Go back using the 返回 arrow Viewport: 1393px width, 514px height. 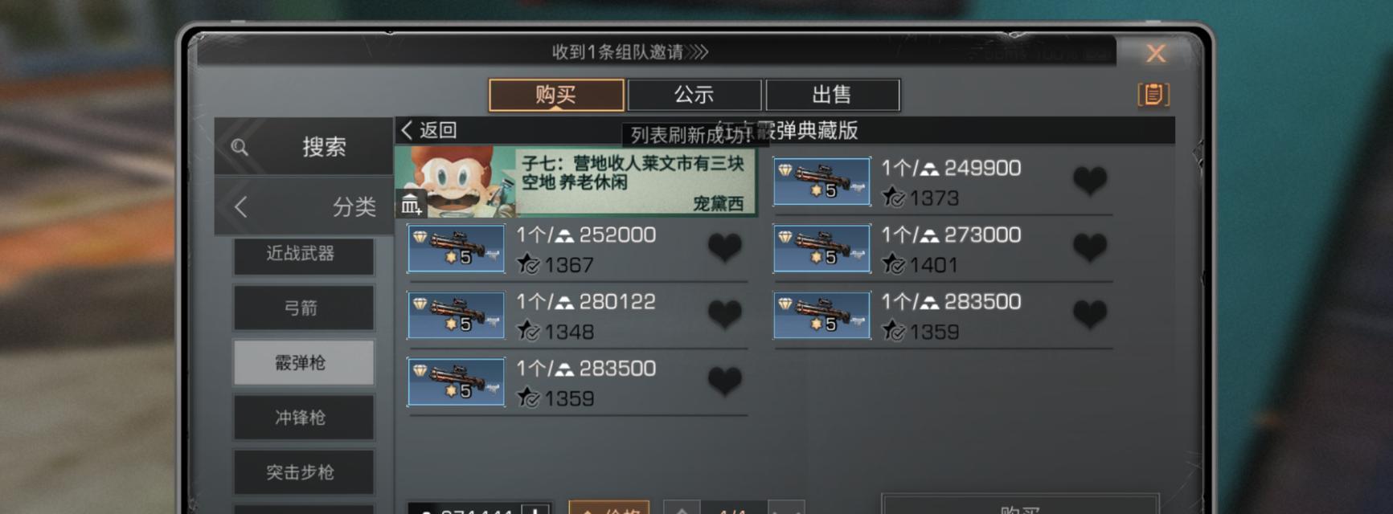coord(407,130)
